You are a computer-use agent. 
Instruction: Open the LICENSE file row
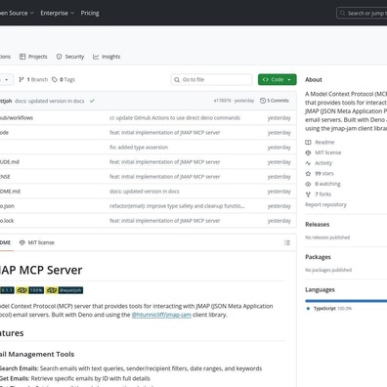pyautogui.click(x=149, y=177)
